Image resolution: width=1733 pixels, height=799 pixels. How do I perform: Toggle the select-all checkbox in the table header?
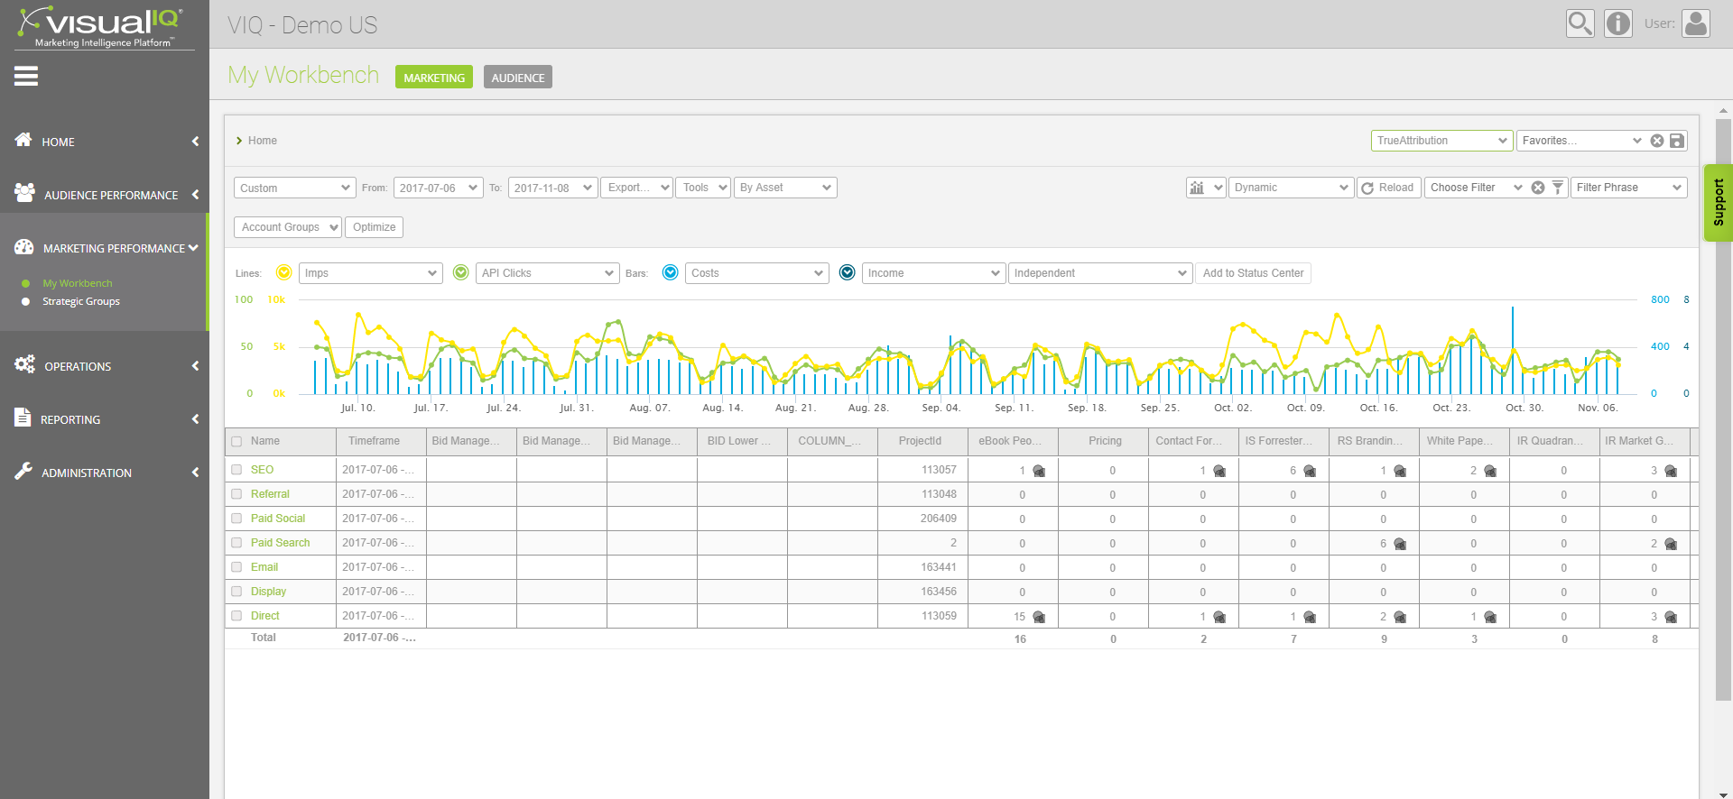click(x=236, y=442)
